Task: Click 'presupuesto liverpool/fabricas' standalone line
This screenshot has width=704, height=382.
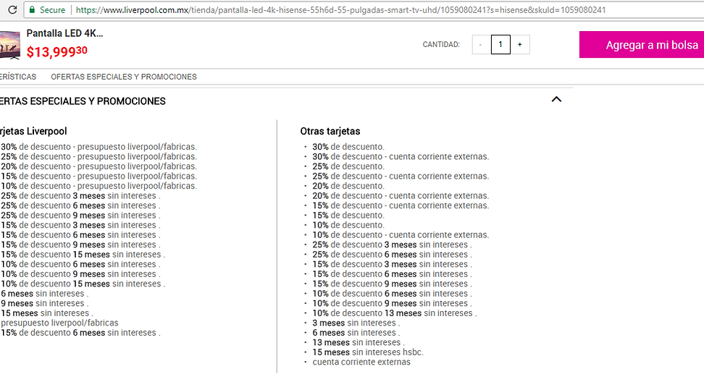Action: click(x=59, y=323)
